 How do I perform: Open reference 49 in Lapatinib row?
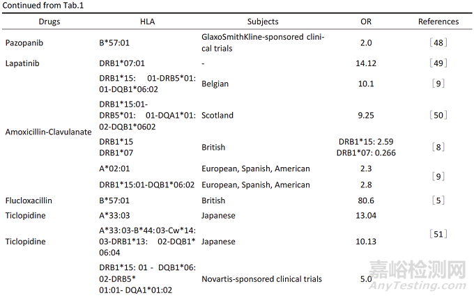coord(438,63)
